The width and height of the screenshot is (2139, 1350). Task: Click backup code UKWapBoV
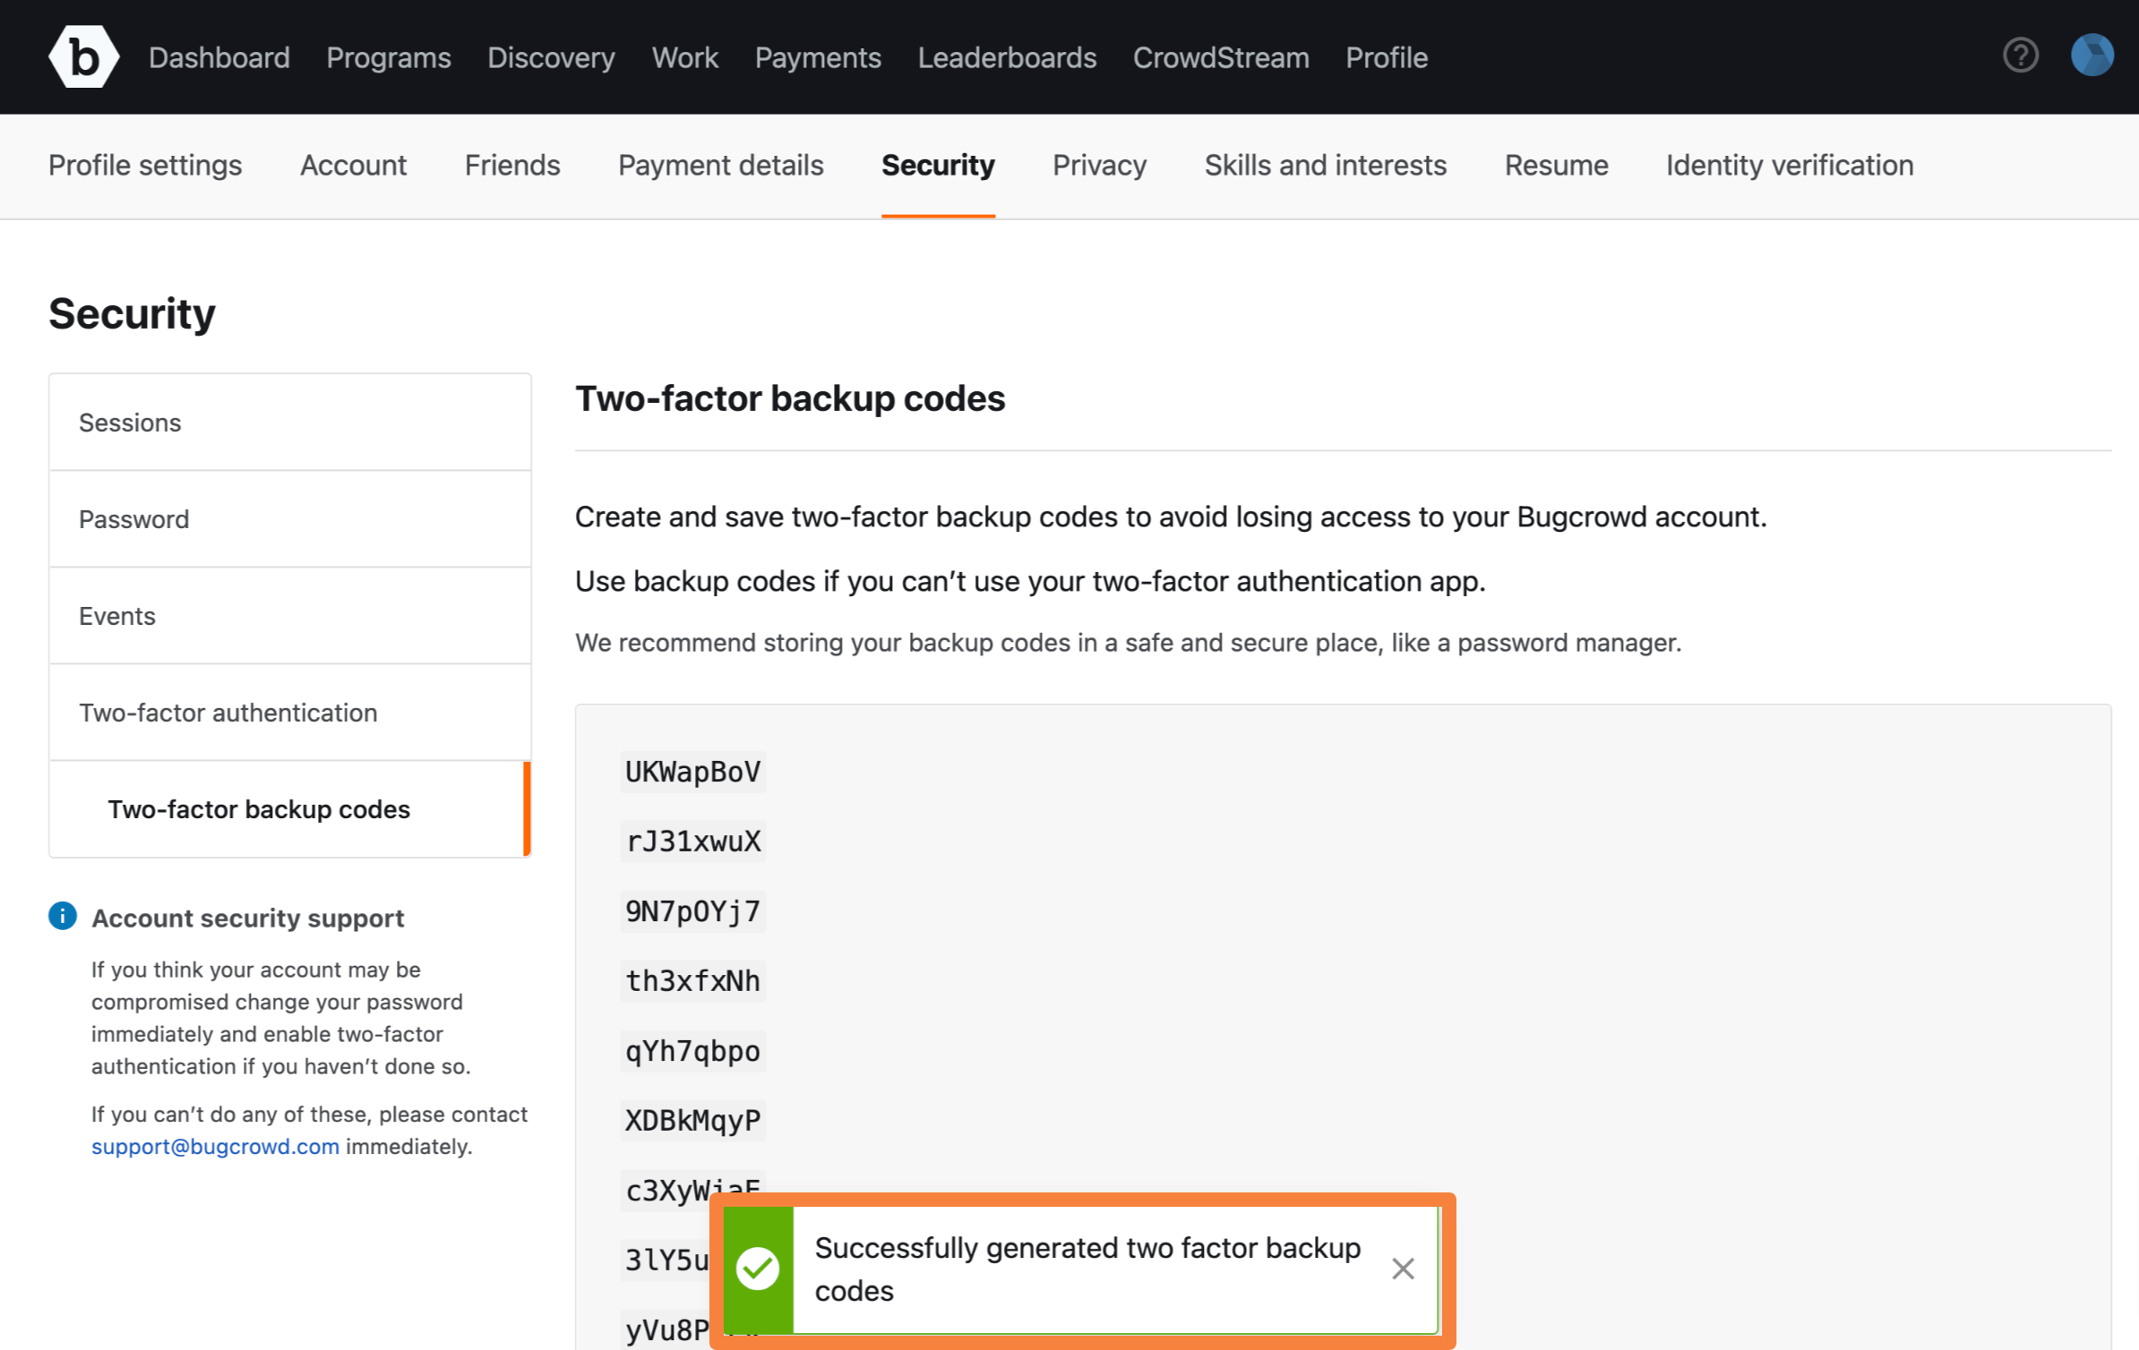[x=692, y=772]
